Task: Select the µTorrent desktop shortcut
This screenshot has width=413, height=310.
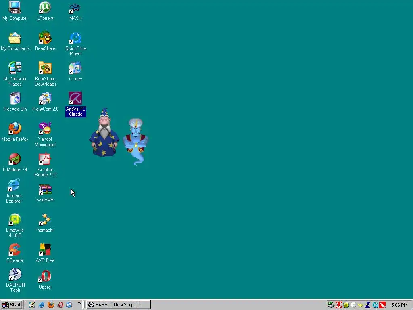Action: (45, 10)
